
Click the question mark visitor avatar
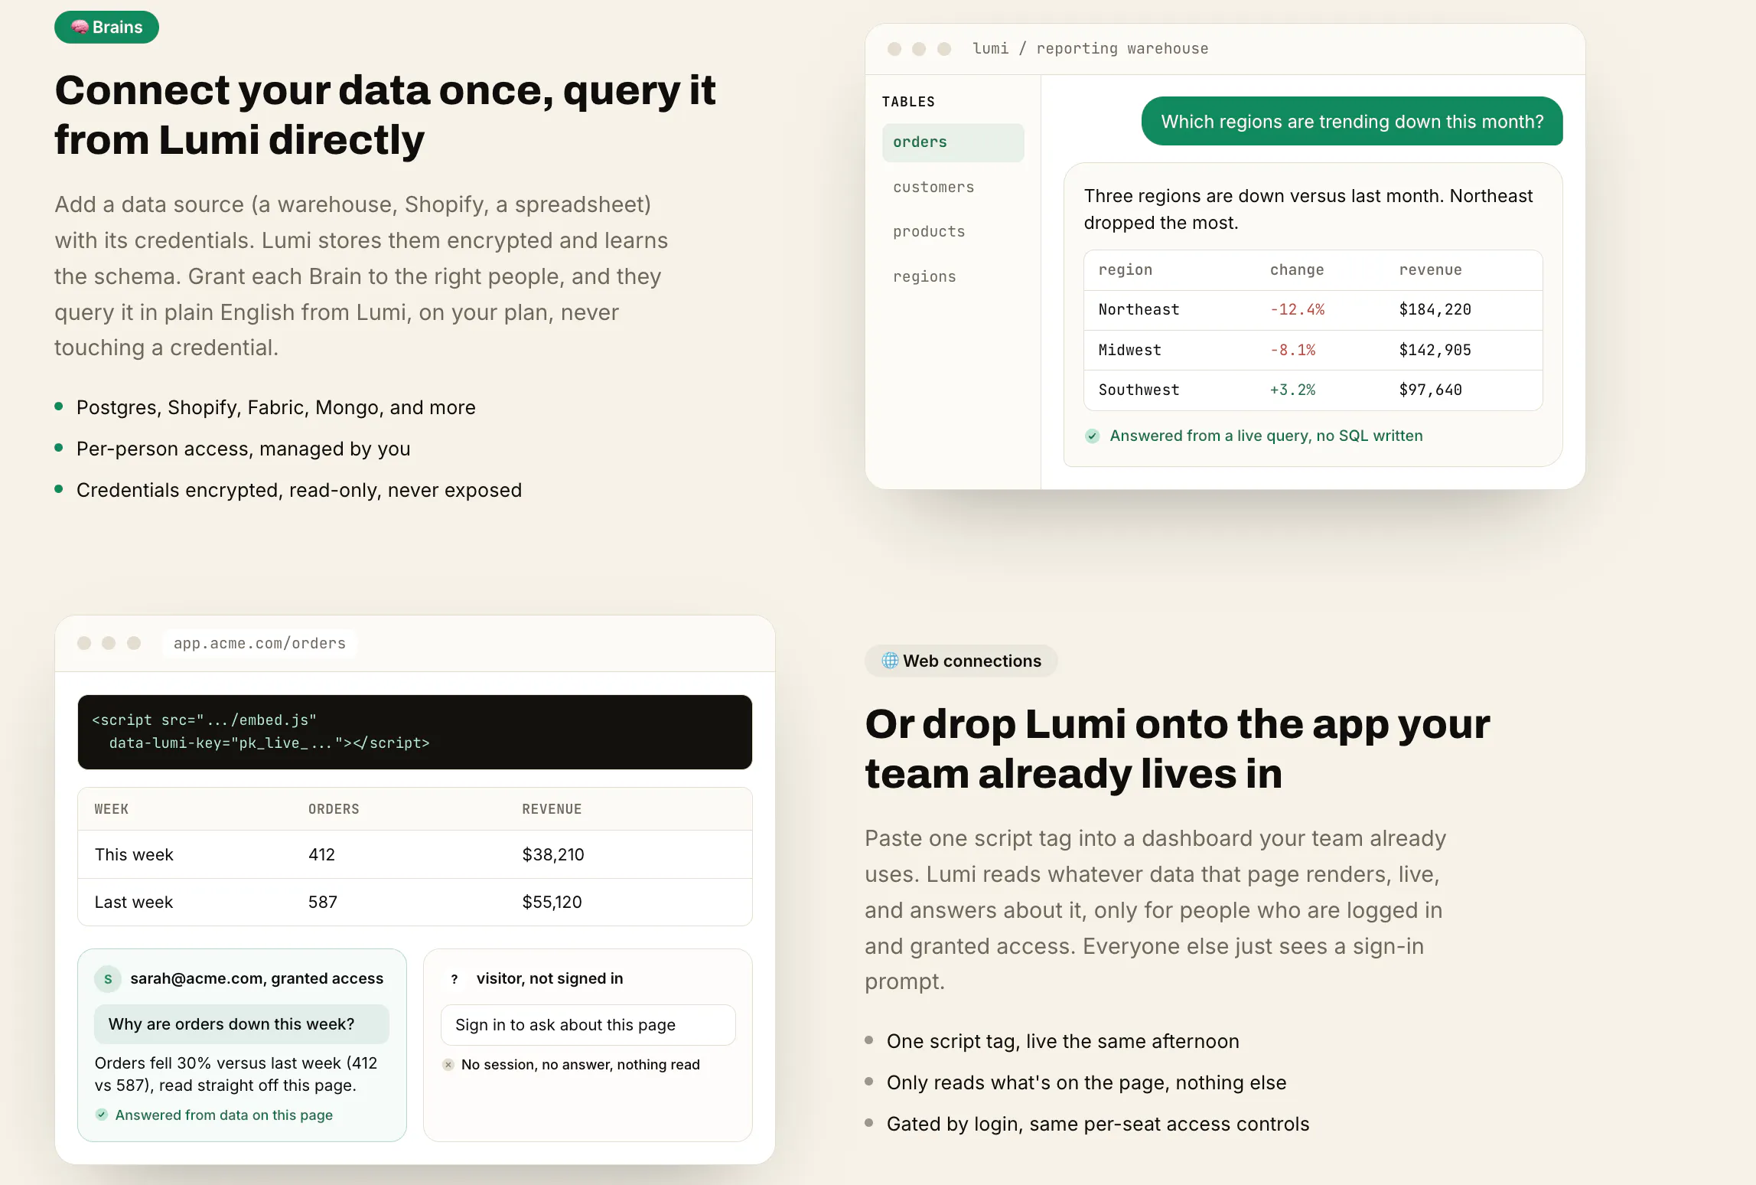pos(454,979)
